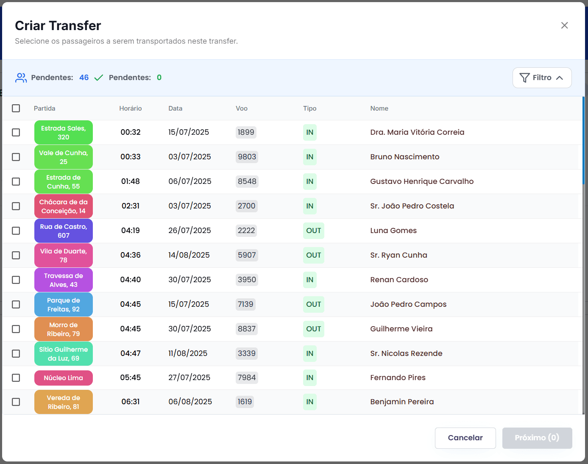Toggle the select-all header checkbox

point(16,108)
